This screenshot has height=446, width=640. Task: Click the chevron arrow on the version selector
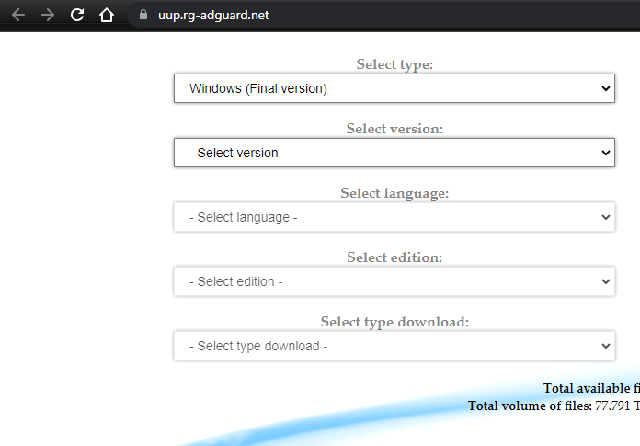pyautogui.click(x=605, y=153)
